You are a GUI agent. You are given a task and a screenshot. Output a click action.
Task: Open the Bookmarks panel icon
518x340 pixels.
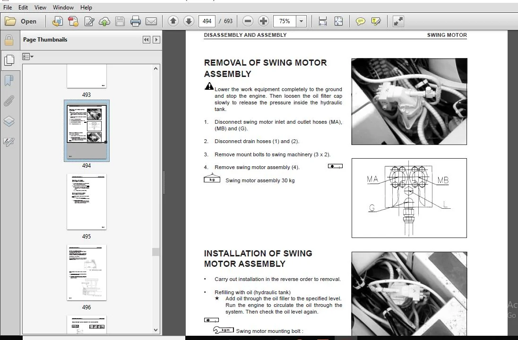[x=9, y=80]
